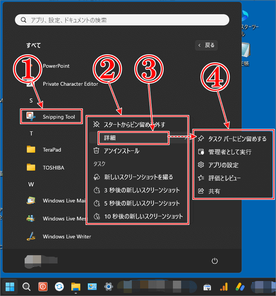Viewport: 276px width, 296px height.
Task: Launch Windows Live Messenger icon
Action: (x=31, y=219)
